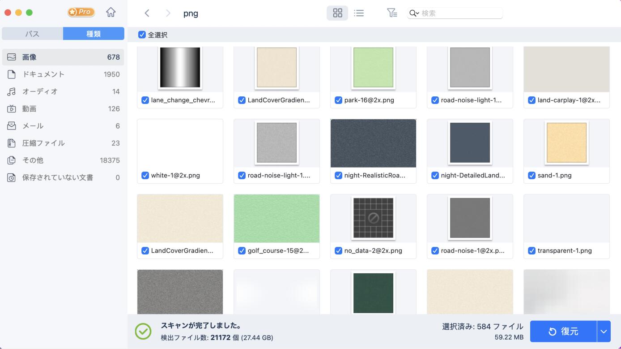This screenshot has width=621, height=349.
Task: Open the filter icon
Action: click(x=392, y=13)
